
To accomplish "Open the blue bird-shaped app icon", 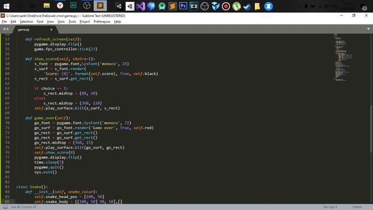I will 215,6.
